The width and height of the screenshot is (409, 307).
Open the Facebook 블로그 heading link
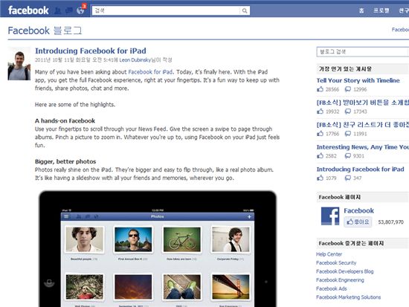[45, 30]
